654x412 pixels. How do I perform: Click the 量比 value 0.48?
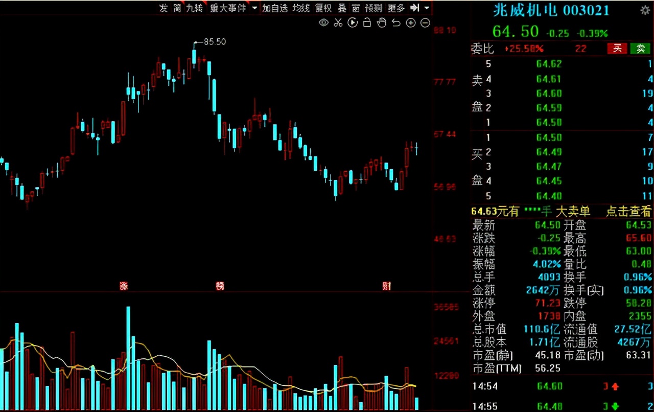[x=641, y=264]
